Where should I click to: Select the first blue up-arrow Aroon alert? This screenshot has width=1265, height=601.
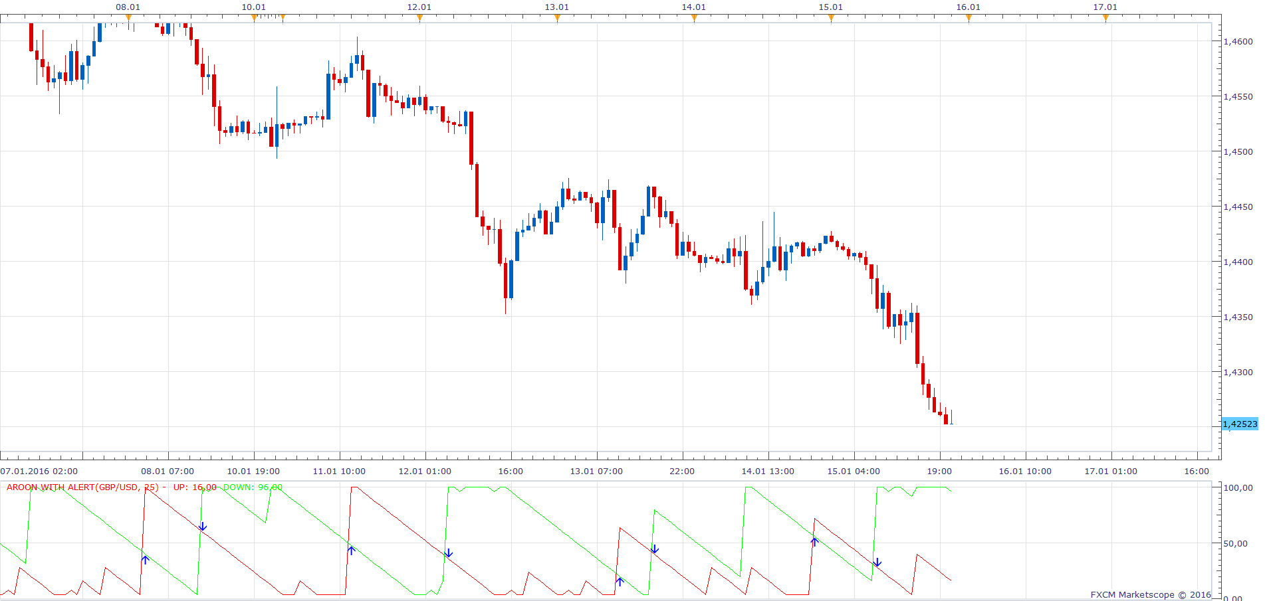coord(146,560)
